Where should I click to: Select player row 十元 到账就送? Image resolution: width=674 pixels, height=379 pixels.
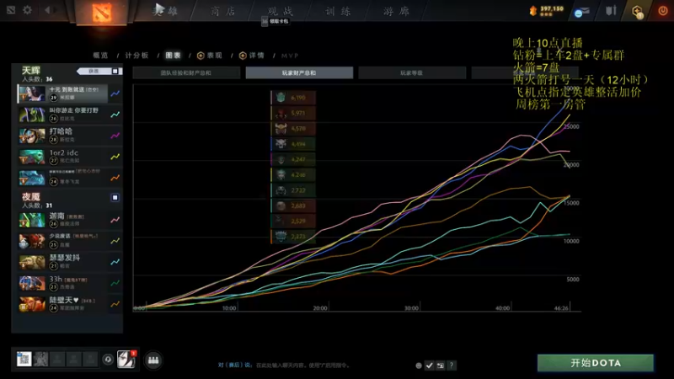tap(62, 93)
